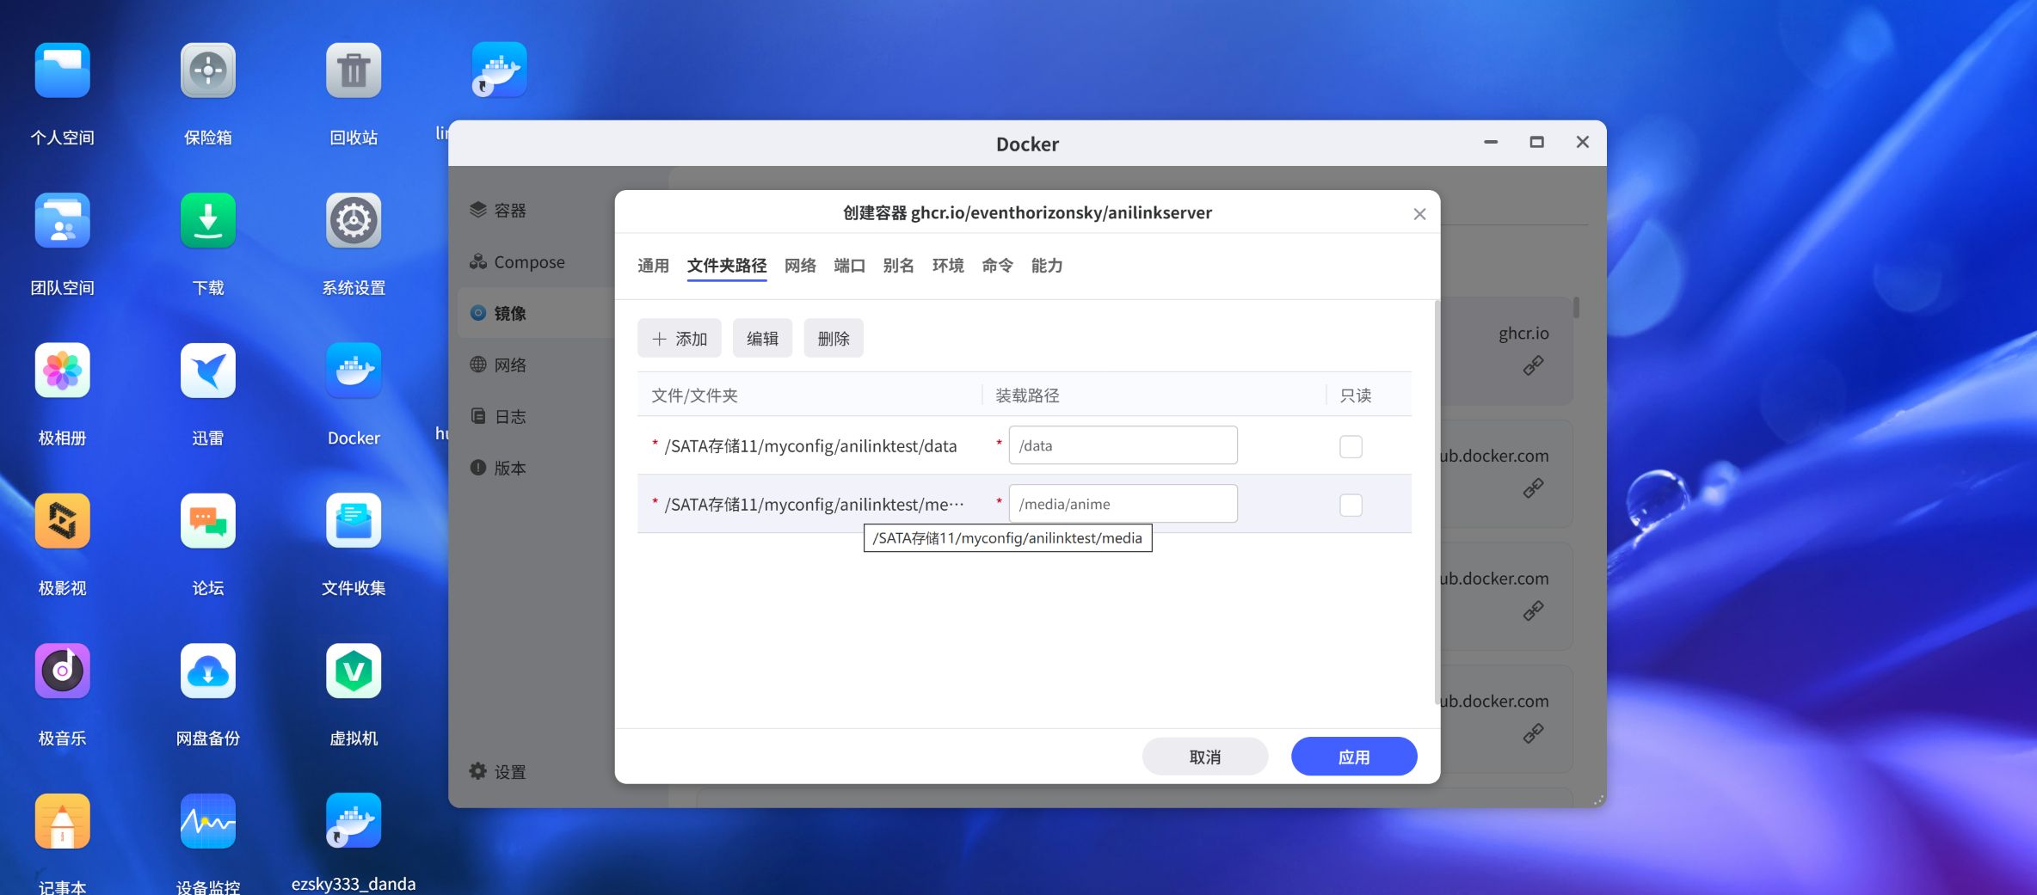This screenshot has height=895, width=2037.
Task: Enable read-only for the /data mount
Action: pos(1351,446)
